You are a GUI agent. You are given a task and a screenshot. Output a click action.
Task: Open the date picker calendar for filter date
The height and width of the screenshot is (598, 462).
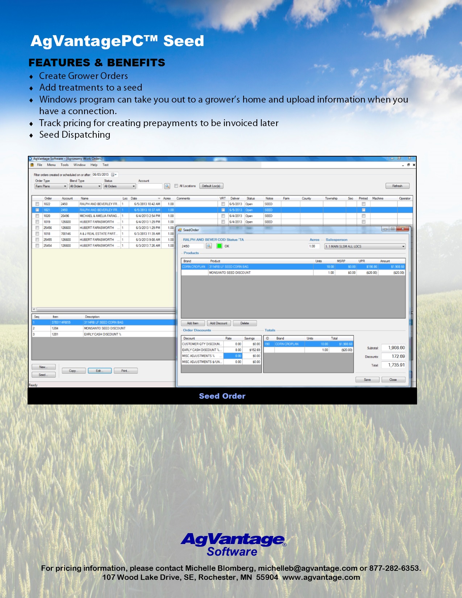coord(113,175)
